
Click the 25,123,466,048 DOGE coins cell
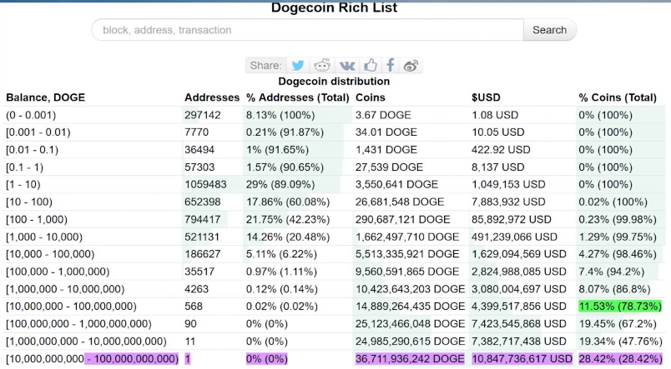pos(410,324)
